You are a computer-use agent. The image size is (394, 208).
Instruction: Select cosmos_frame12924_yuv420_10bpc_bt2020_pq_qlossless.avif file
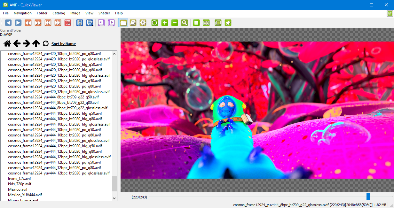coord(59,59)
